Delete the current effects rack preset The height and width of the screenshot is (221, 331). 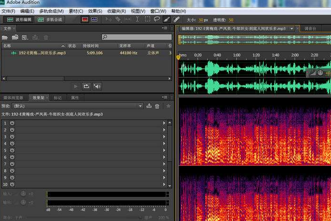pos(157,106)
